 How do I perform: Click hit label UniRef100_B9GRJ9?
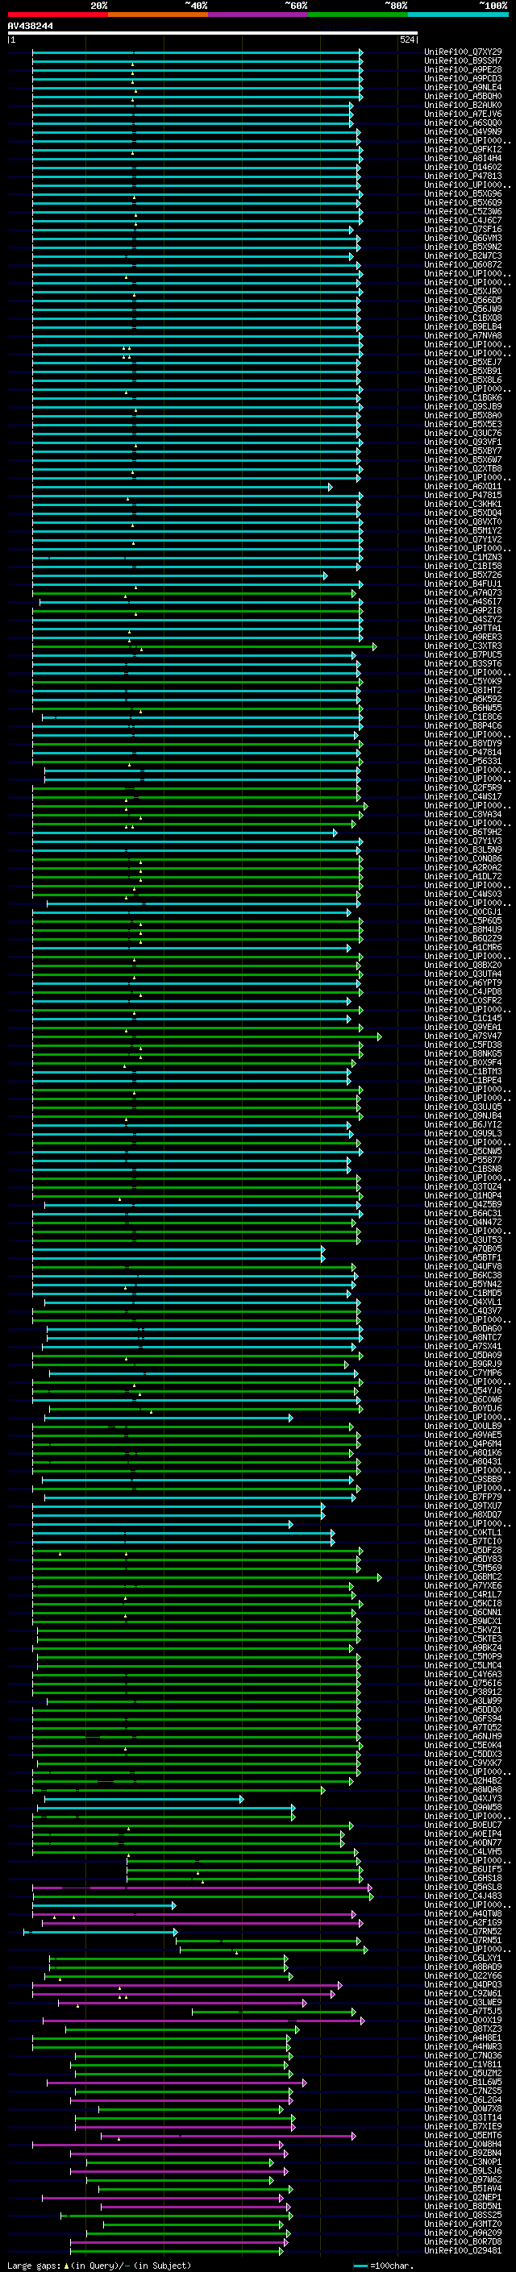[463, 1364]
